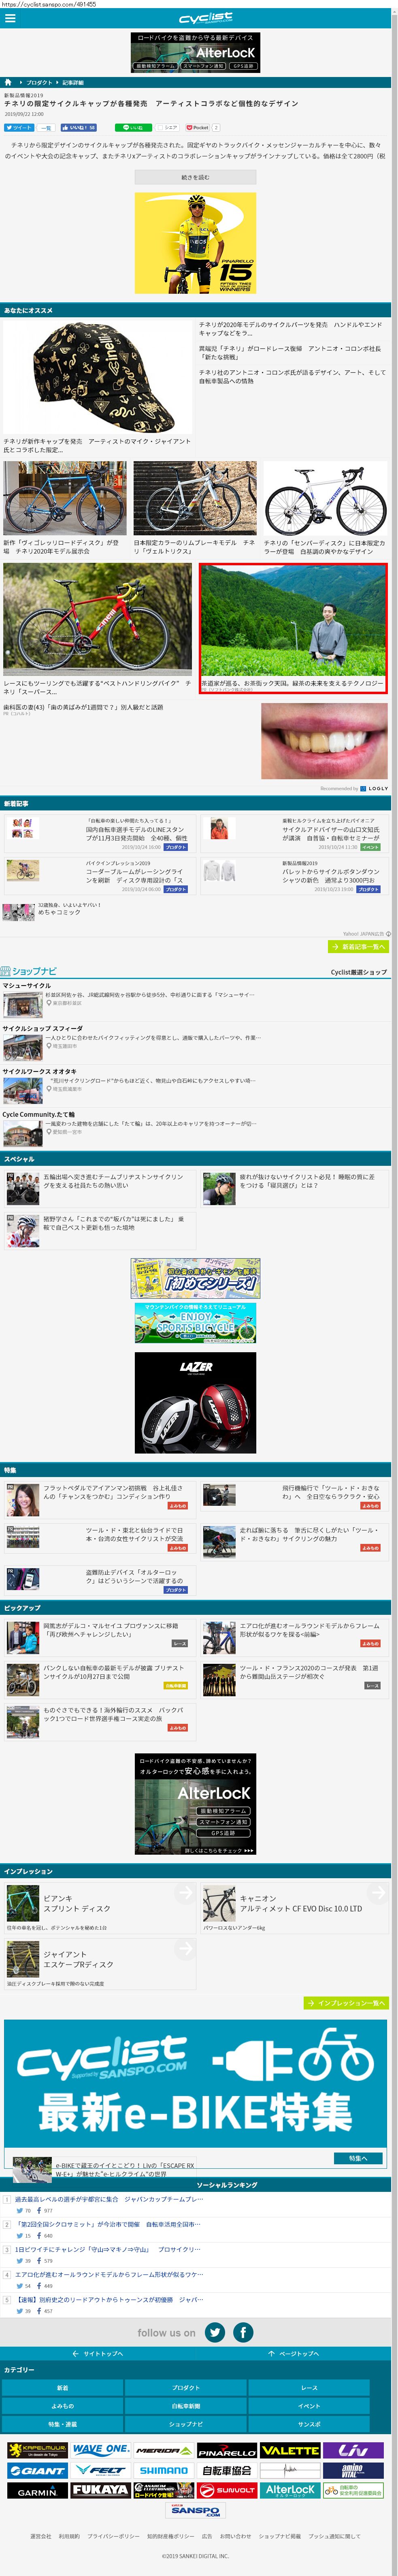Image resolution: width=398 pixels, height=2576 pixels.
Task: Share the article with the Tweet button
Action: (x=19, y=128)
